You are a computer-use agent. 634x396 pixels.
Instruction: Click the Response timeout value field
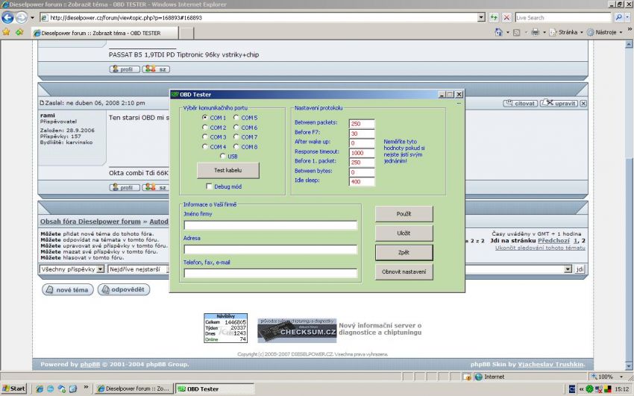(362, 152)
